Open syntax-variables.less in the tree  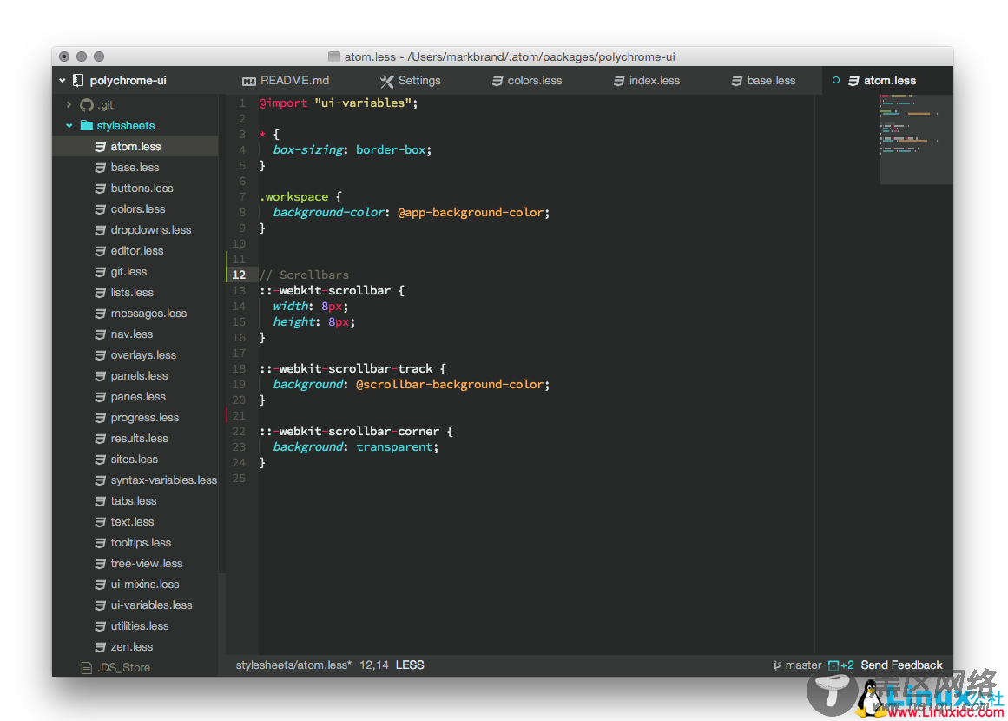point(163,480)
